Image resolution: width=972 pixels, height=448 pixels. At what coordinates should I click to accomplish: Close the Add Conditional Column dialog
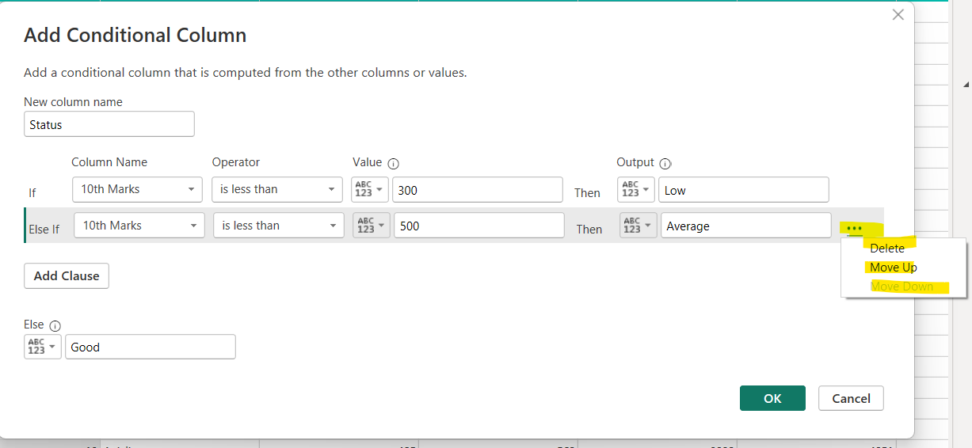pyautogui.click(x=898, y=15)
